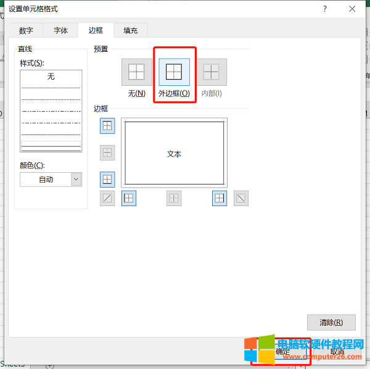Screen dimensions: 370x369
Task: Add diagonal down border line
Action: click(241, 198)
